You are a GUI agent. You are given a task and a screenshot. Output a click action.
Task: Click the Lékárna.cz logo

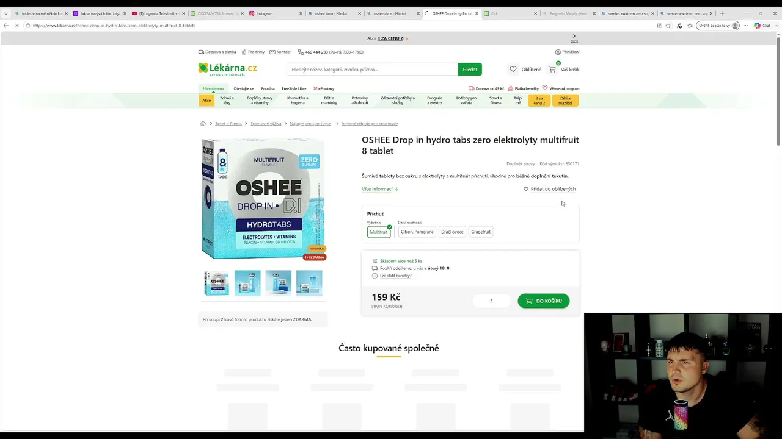tap(227, 69)
